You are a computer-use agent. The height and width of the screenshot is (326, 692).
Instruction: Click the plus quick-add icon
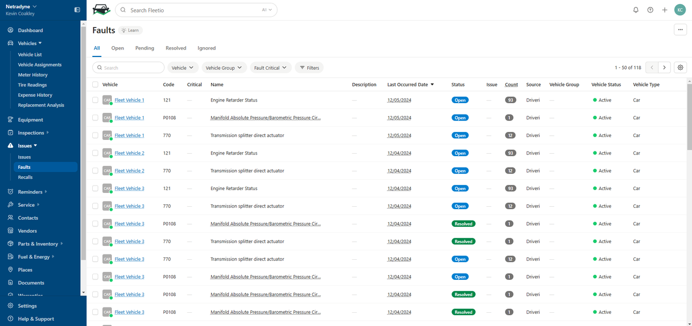665,10
